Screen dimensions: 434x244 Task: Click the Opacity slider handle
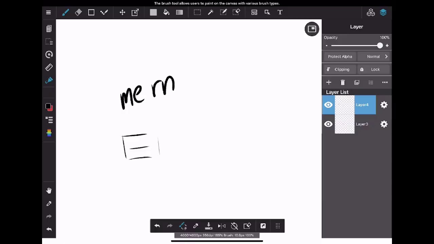pos(380,45)
